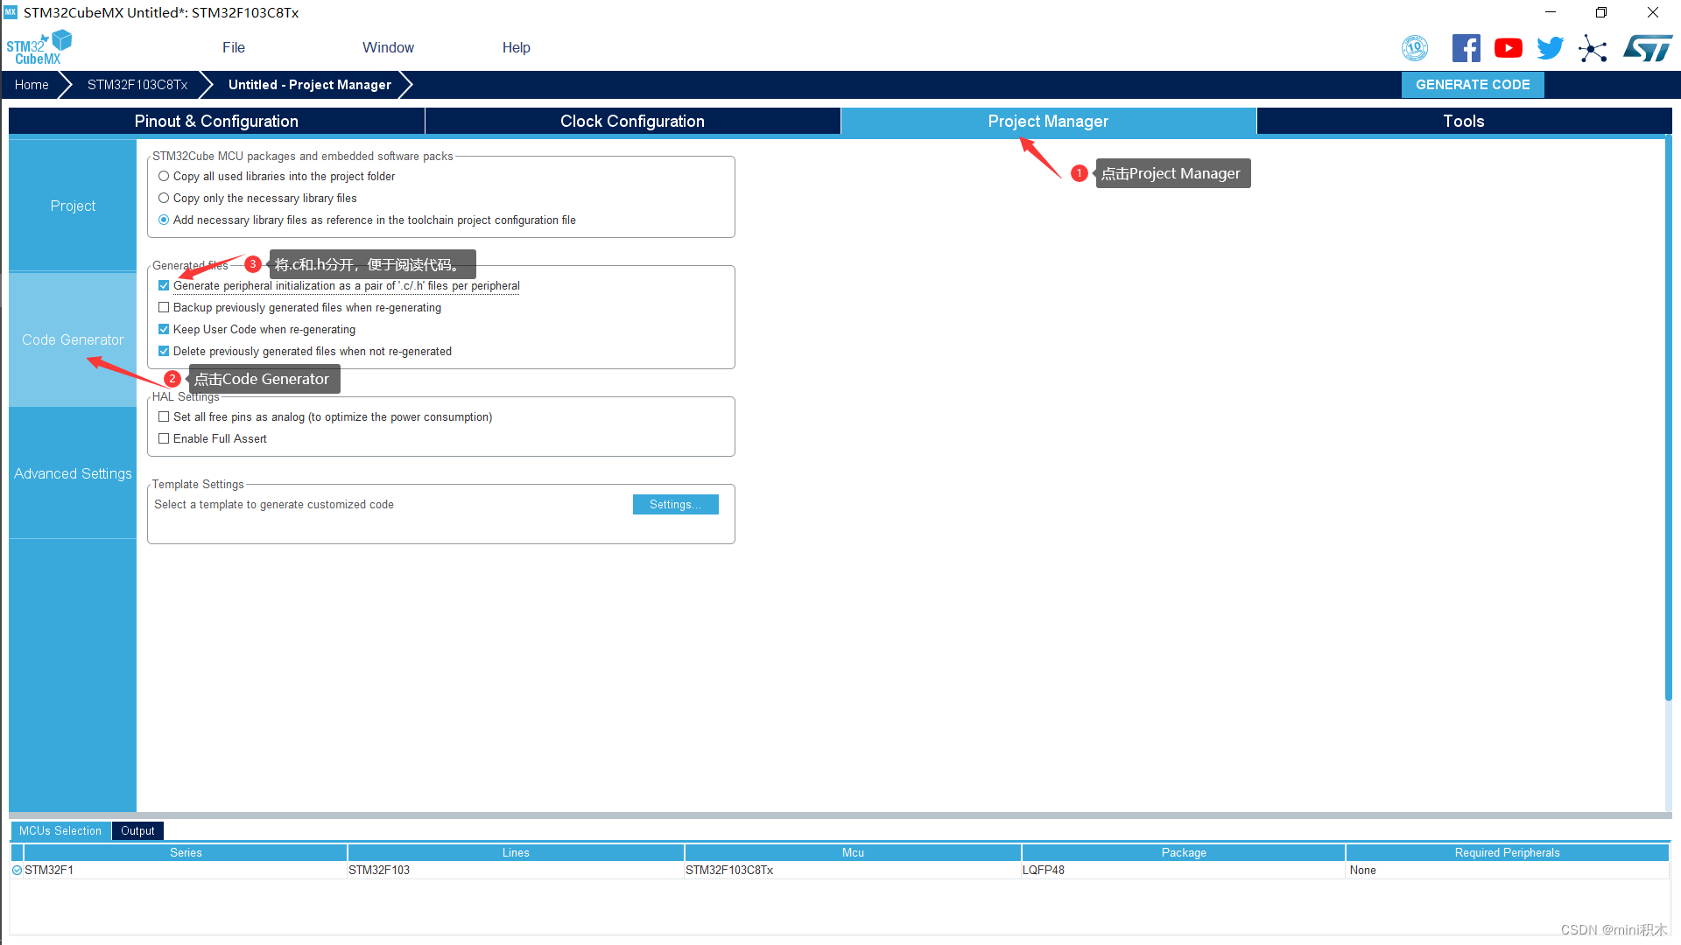Select STM32F103C8Tx breadcrumb
This screenshot has height=945, width=1681.
coord(137,85)
